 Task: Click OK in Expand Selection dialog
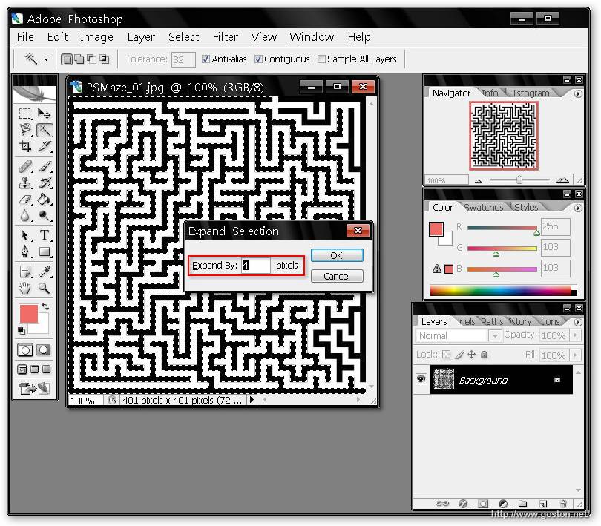(x=337, y=255)
